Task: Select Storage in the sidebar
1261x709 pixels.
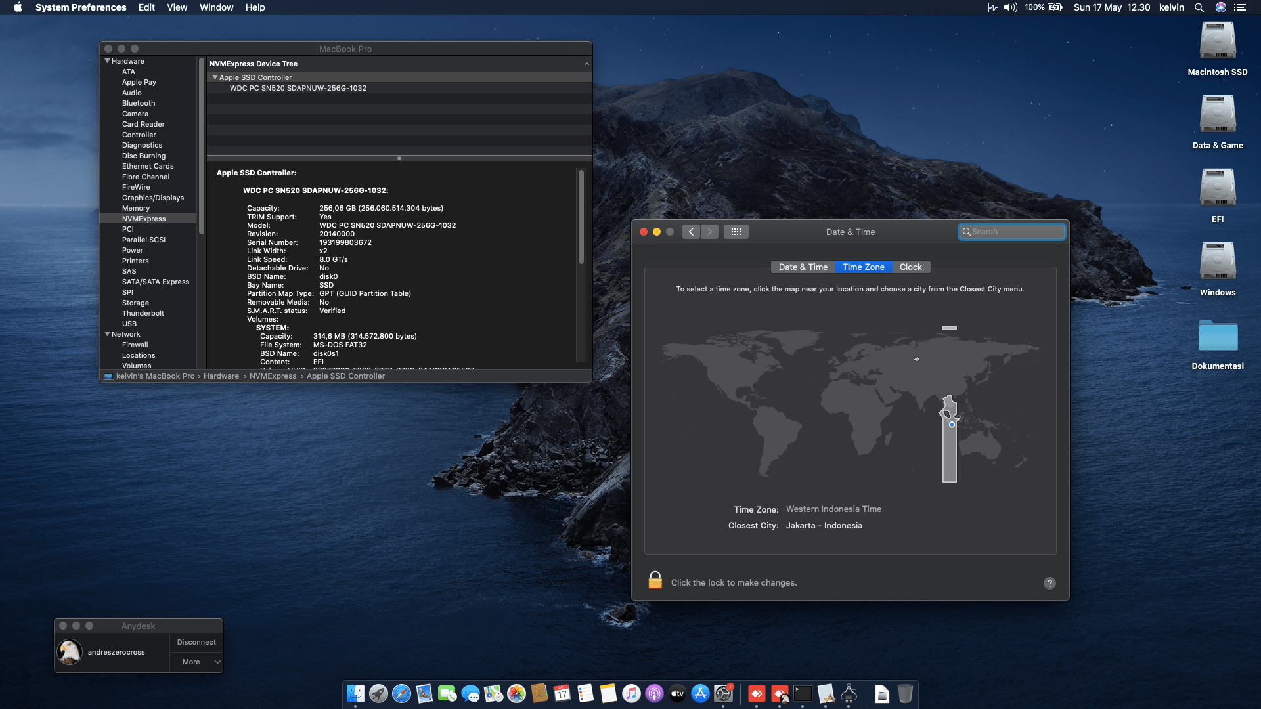Action: tap(135, 303)
